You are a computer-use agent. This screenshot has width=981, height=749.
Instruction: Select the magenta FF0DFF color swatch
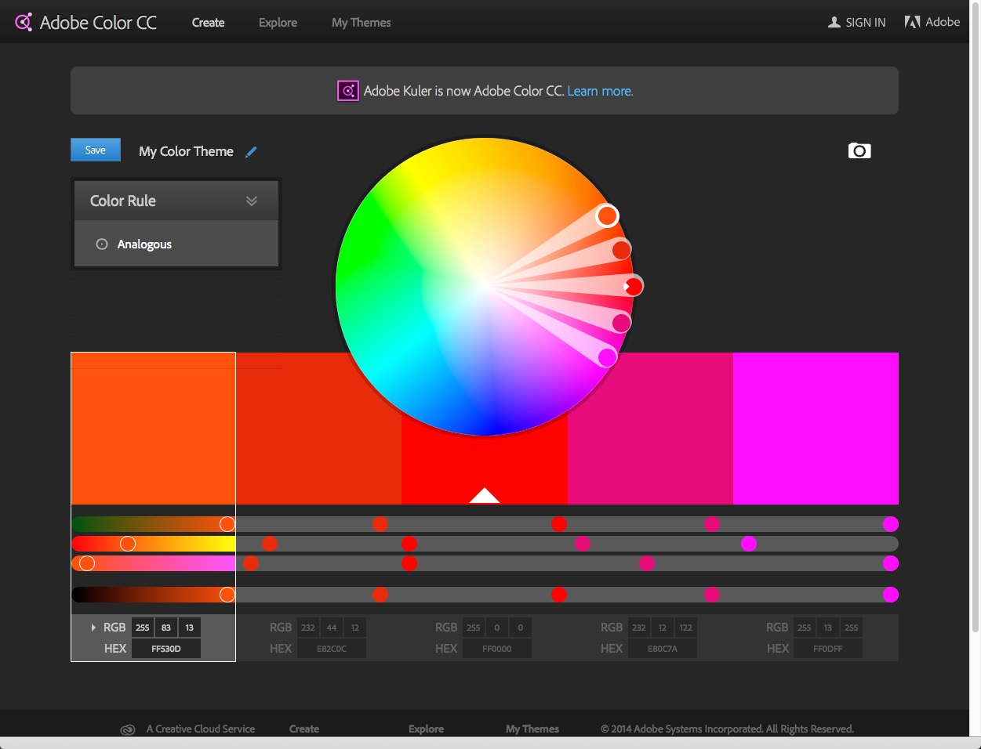(816, 428)
